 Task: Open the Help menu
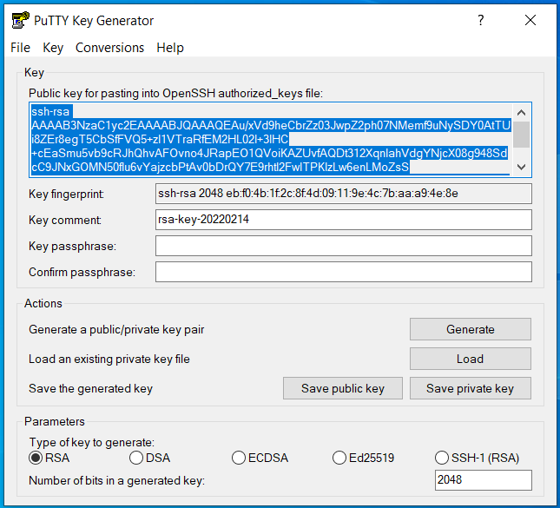pos(170,48)
